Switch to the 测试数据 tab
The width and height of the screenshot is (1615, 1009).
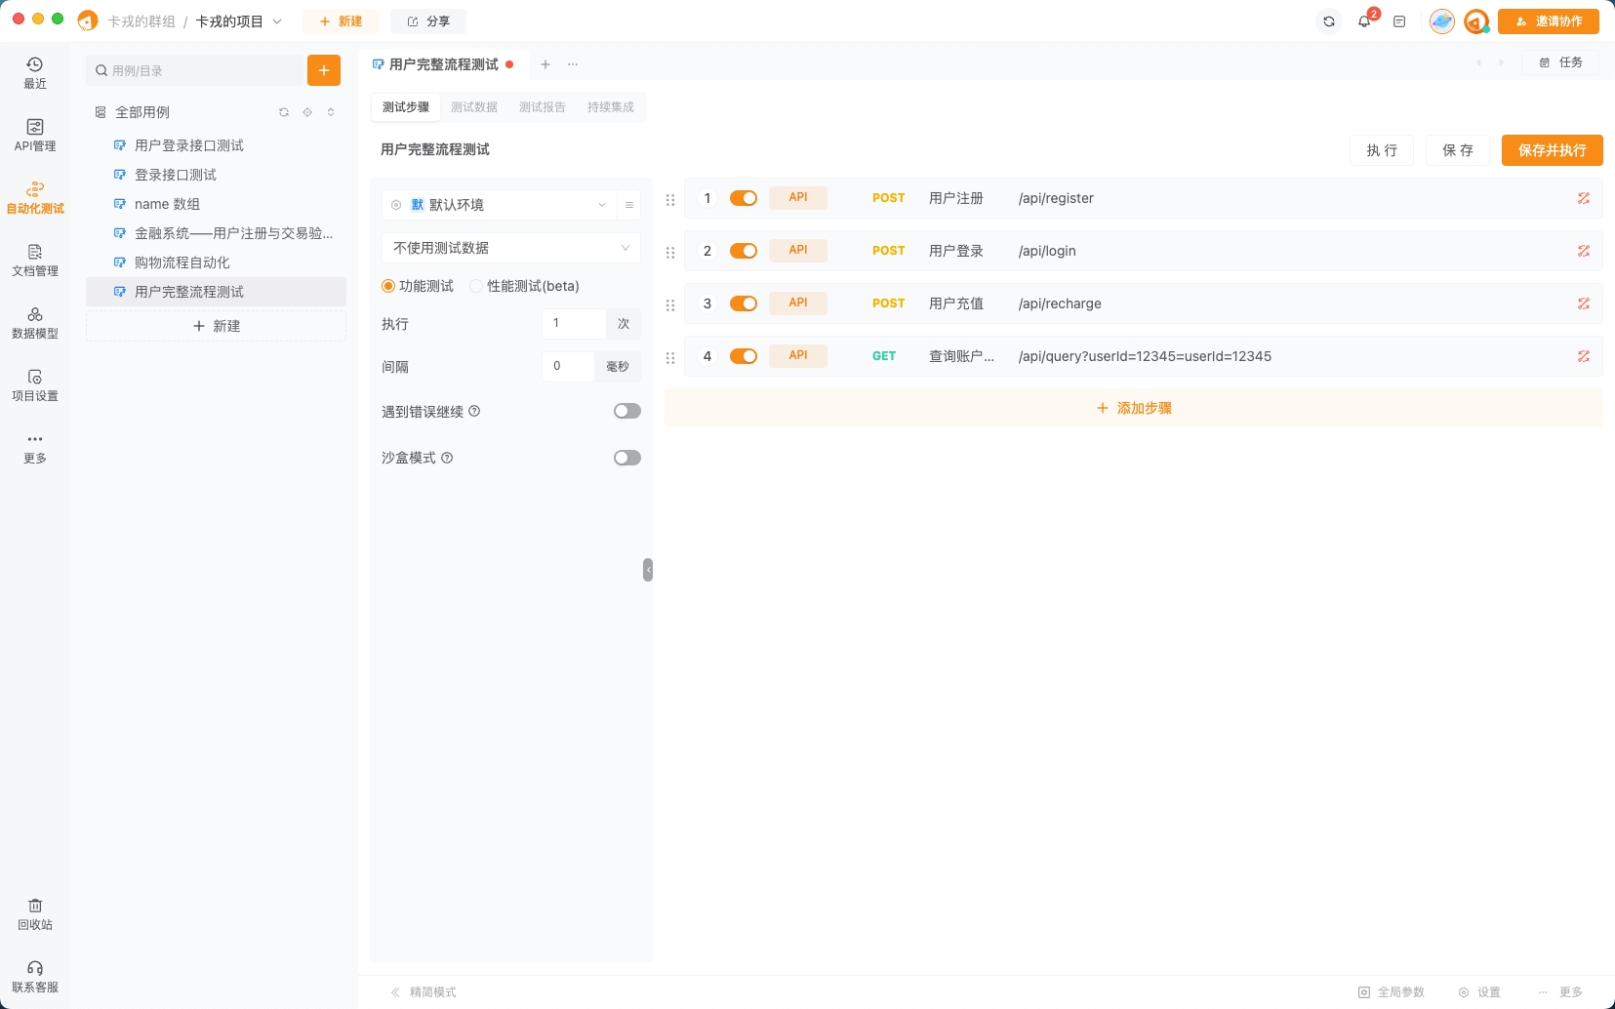coord(474,107)
